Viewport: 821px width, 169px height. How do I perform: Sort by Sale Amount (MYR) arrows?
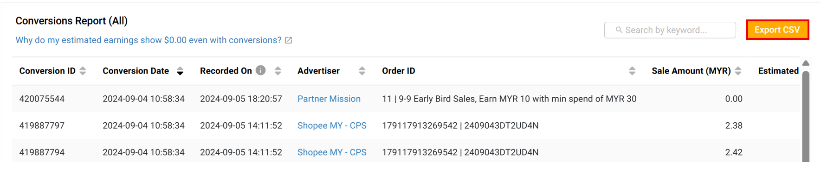[x=738, y=71]
